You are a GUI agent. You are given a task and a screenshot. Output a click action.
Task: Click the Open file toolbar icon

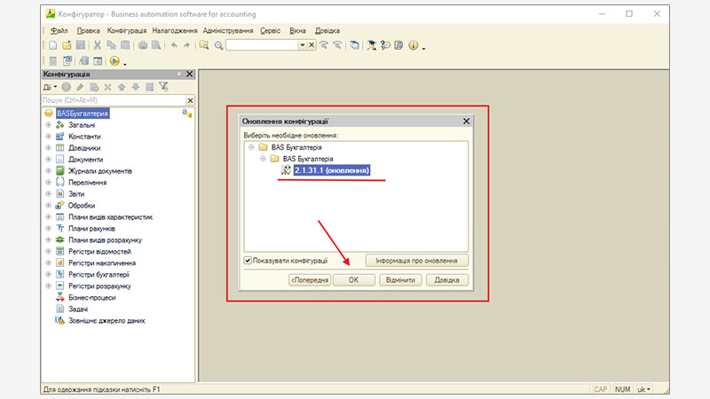[67, 45]
